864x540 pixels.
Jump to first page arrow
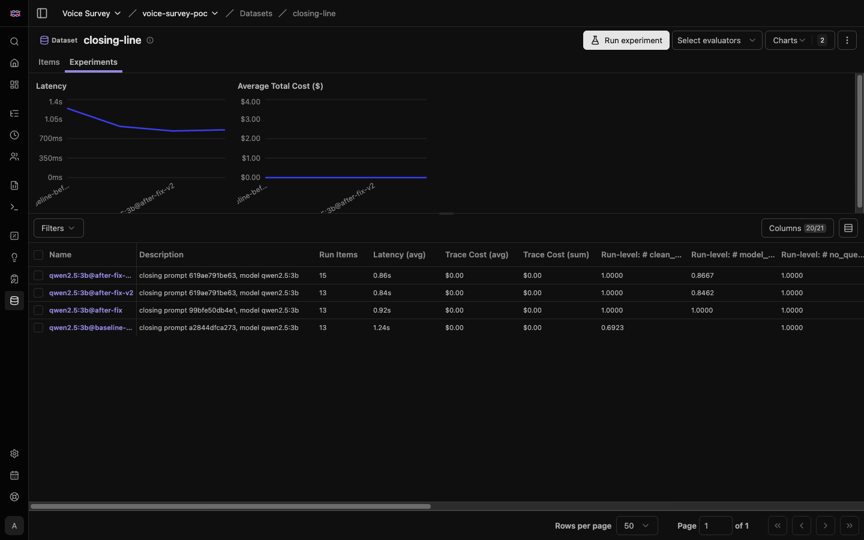click(x=778, y=526)
